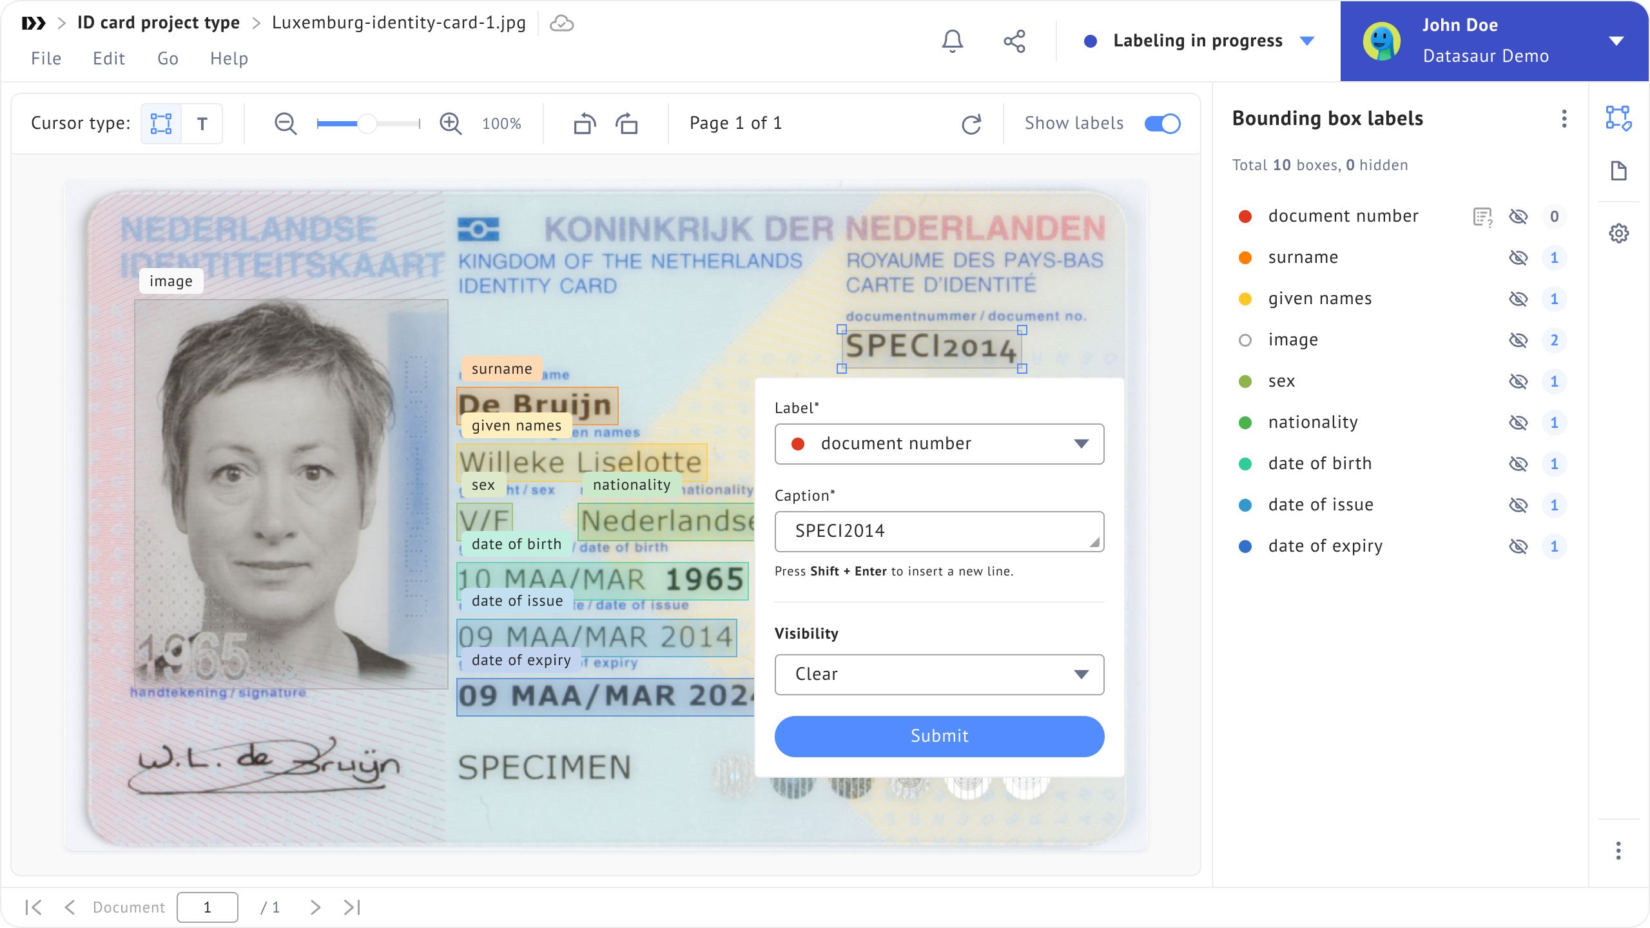Rotate the image clockwise

[x=626, y=123]
